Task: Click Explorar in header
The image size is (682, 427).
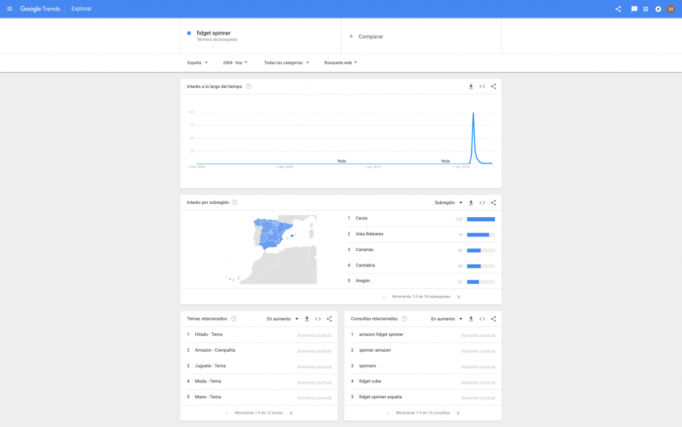Action: point(81,9)
